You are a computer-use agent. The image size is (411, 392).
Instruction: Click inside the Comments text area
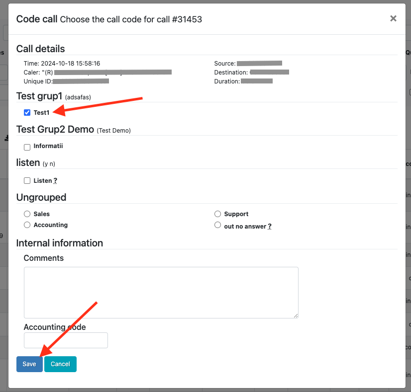click(161, 292)
